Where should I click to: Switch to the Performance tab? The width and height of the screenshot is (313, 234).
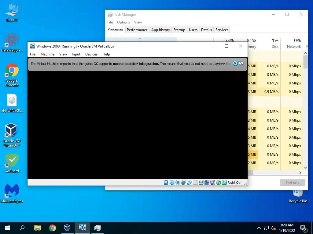[x=137, y=30]
